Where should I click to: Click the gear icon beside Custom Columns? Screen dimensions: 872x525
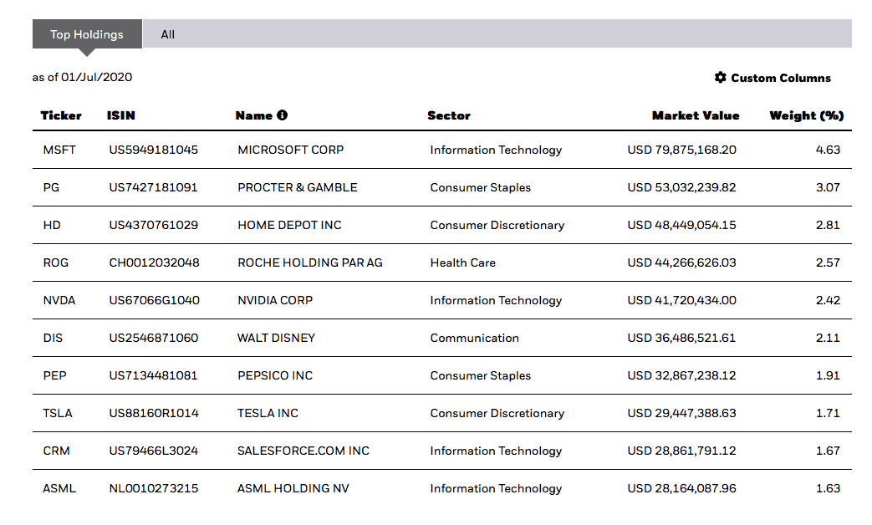click(x=720, y=78)
